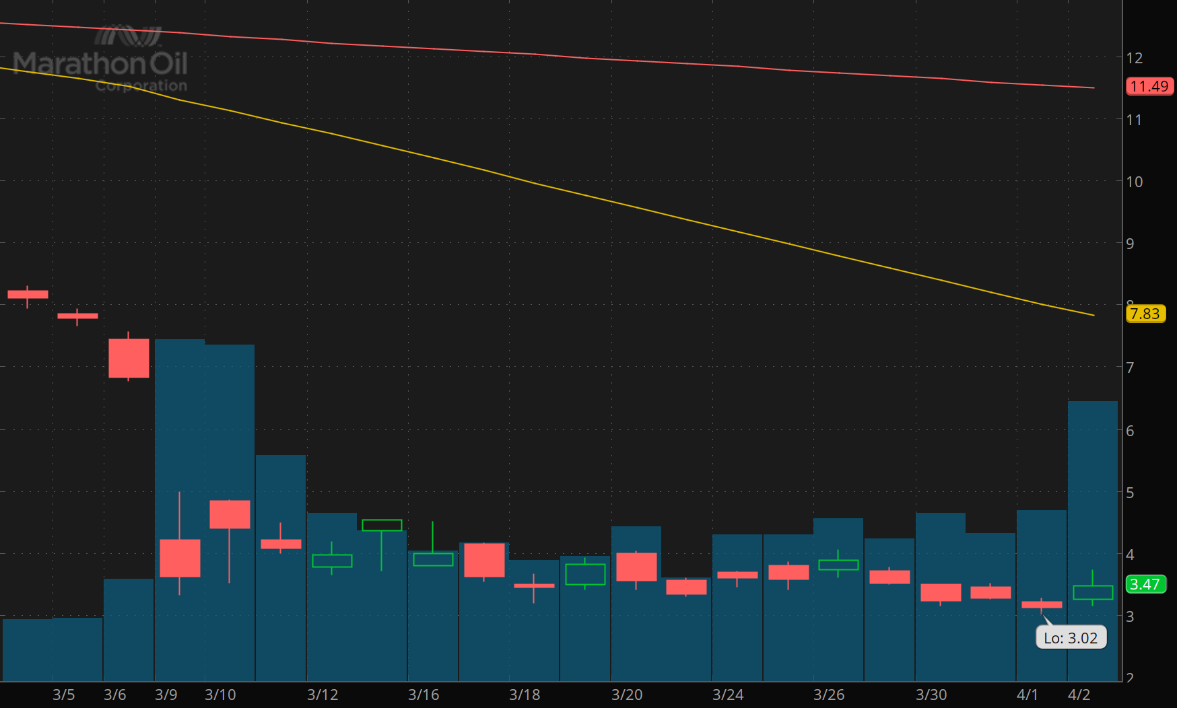Click the 3/6 volume bar
The height and width of the screenshot is (708, 1177).
[129, 630]
